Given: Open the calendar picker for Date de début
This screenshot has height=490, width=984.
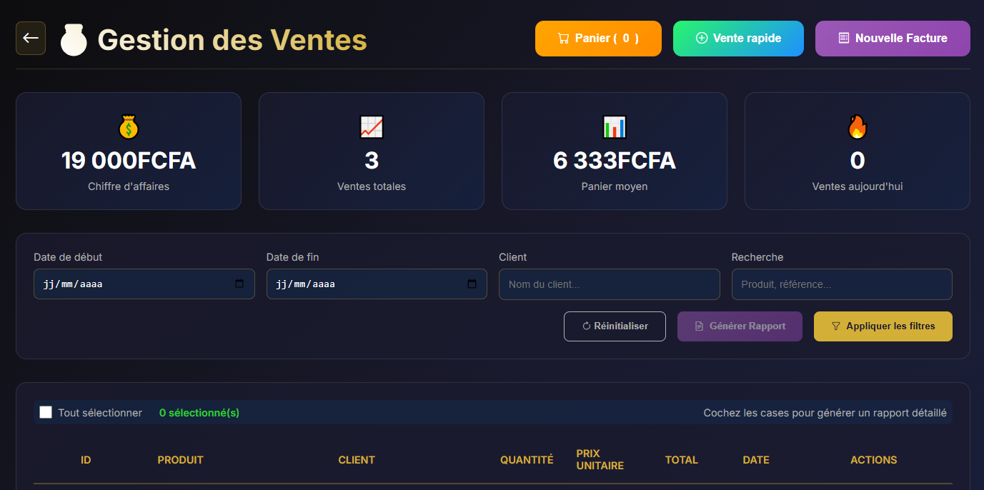Looking at the screenshot, I should [x=239, y=284].
